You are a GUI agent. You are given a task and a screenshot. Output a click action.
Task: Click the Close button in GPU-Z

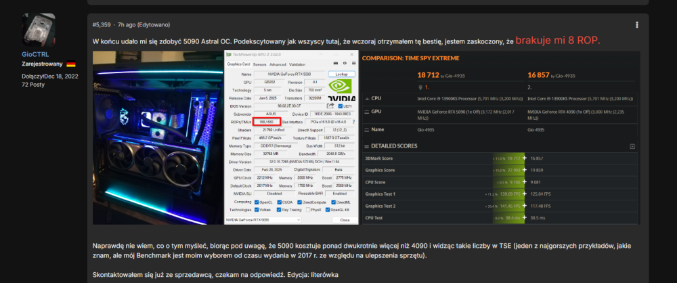345,220
